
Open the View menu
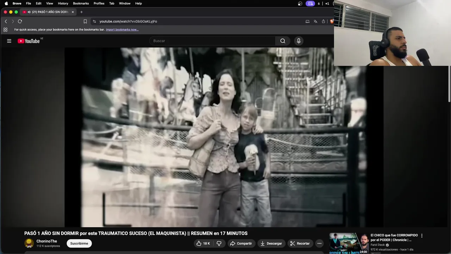50,4
